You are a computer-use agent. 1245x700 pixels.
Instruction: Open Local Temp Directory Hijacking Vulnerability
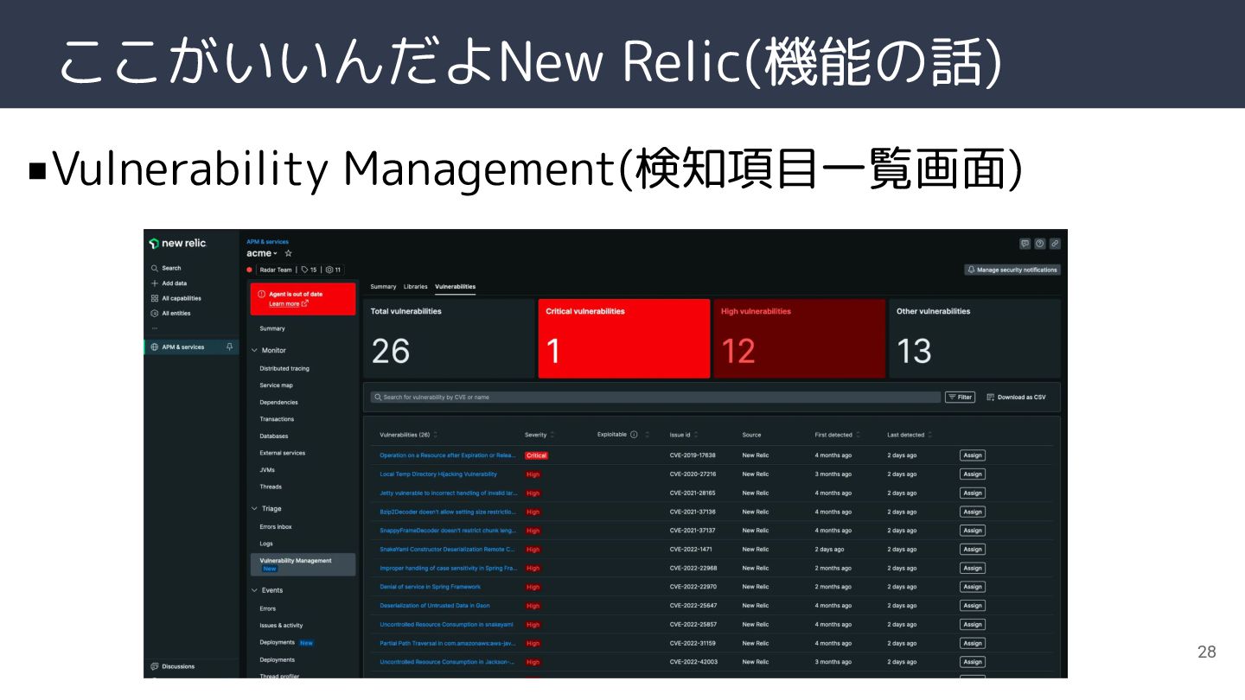point(438,474)
